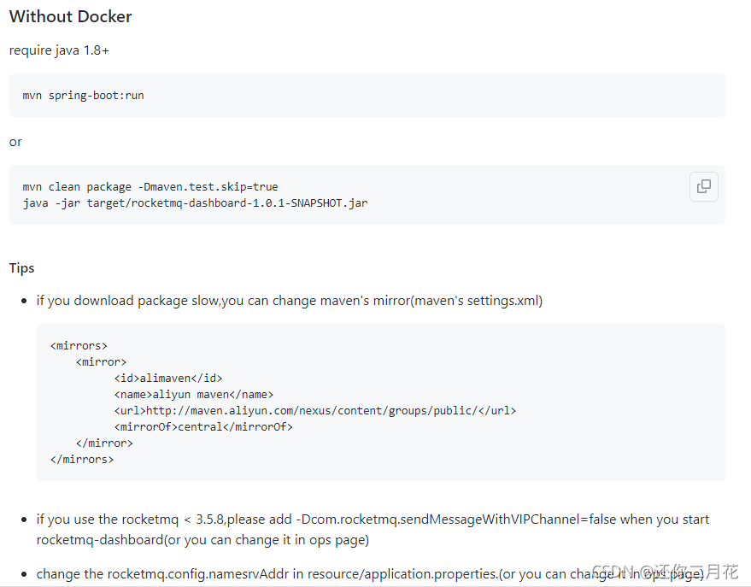Click the 'require java 1.8+' text
The width and height of the screenshot is (751, 587).
click(x=59, y=50)
